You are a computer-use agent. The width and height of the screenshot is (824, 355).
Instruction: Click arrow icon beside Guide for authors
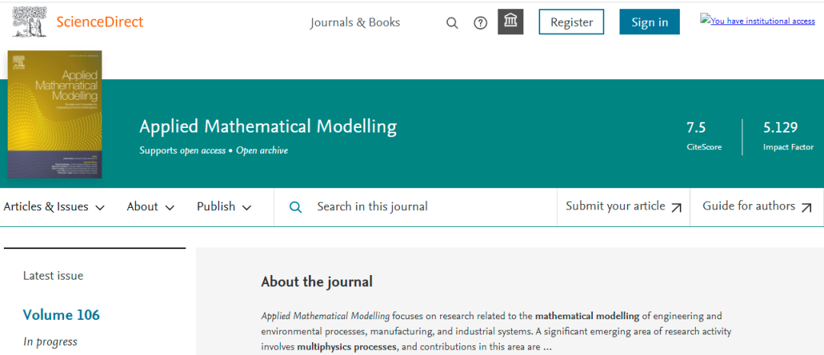click(806, 207)
